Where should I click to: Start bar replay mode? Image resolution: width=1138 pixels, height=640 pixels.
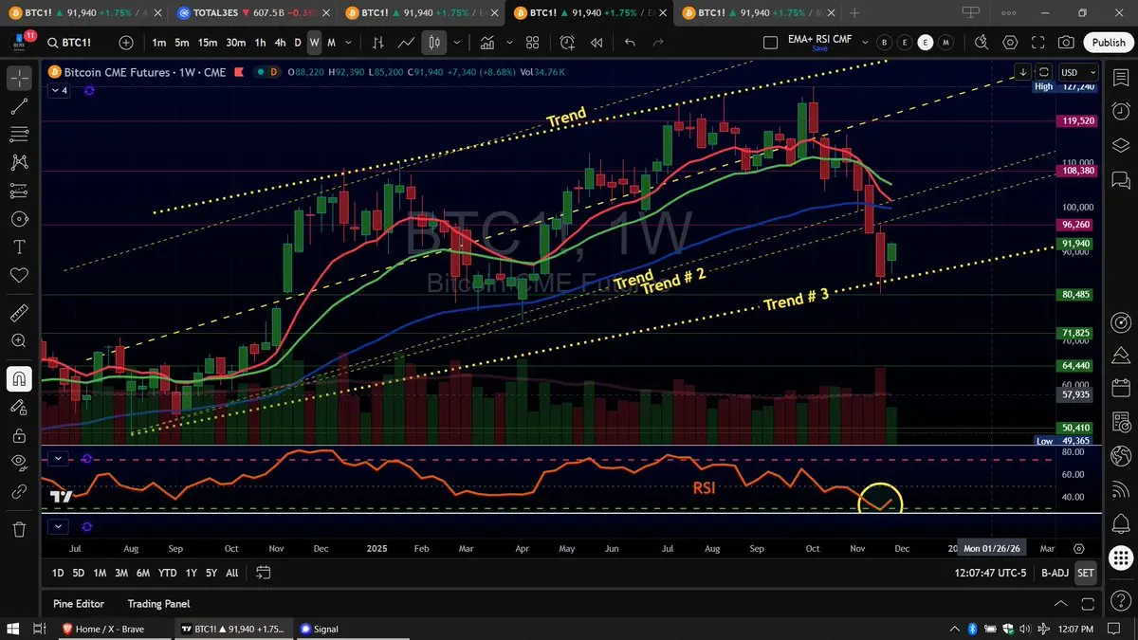tap(597, 43)
